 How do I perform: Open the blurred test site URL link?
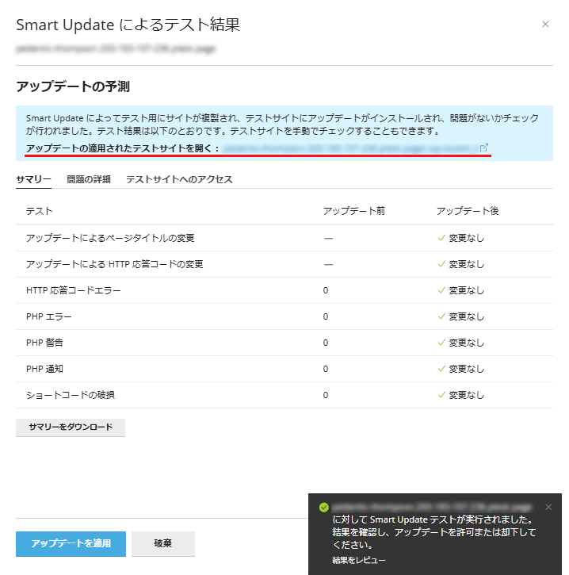(x=349, y=148)
